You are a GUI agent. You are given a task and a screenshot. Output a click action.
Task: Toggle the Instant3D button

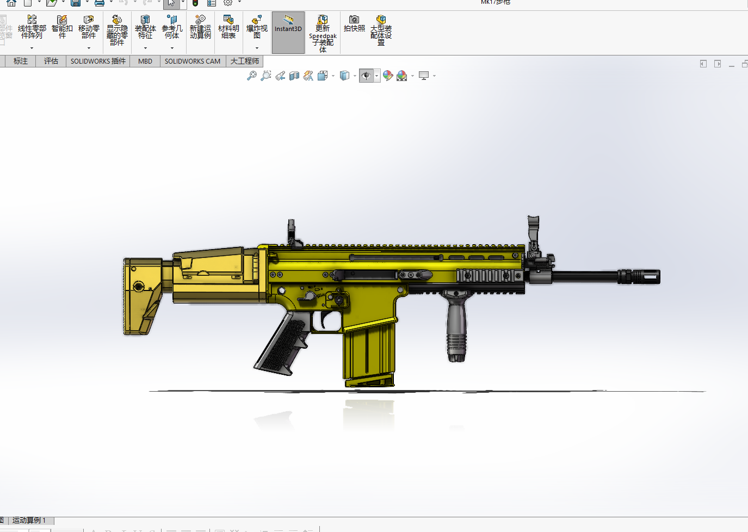[x=288, y=33]
